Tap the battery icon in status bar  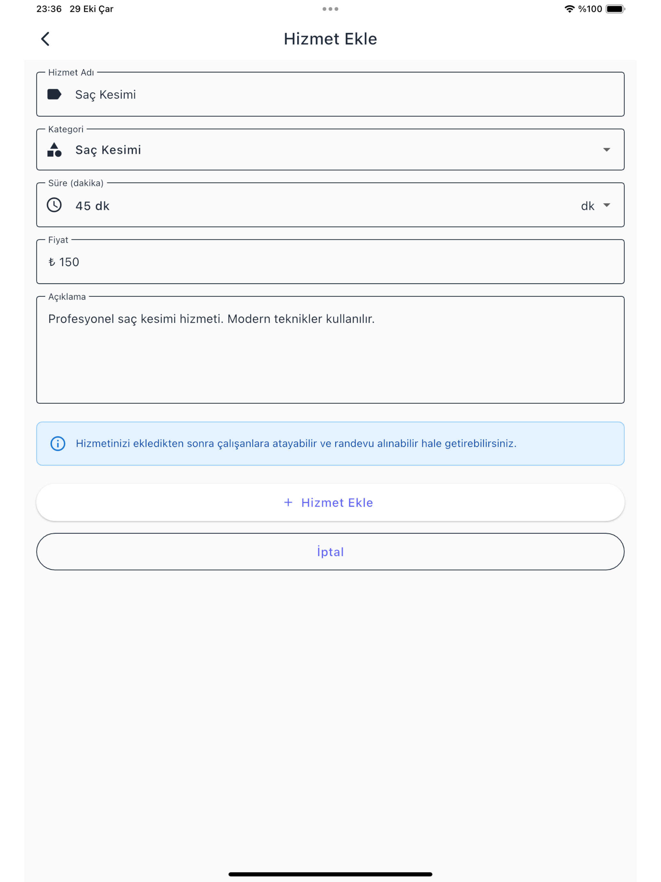pyautogui.click(x=615, y=9)
